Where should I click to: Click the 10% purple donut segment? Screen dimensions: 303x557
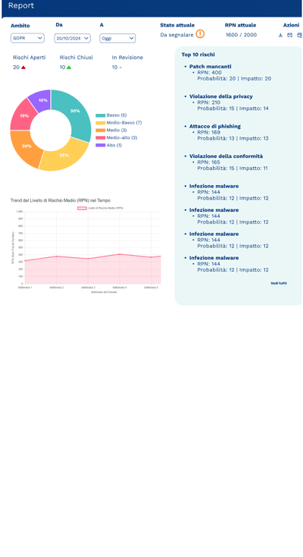42,99
